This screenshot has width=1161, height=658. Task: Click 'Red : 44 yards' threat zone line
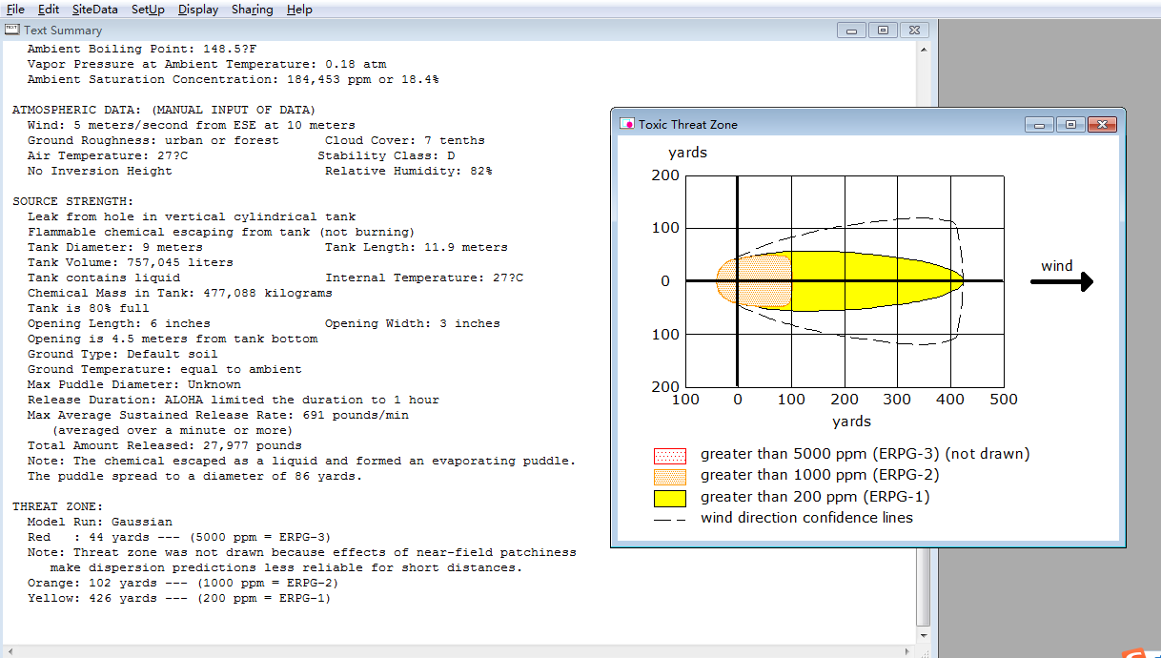pos(180,537)
